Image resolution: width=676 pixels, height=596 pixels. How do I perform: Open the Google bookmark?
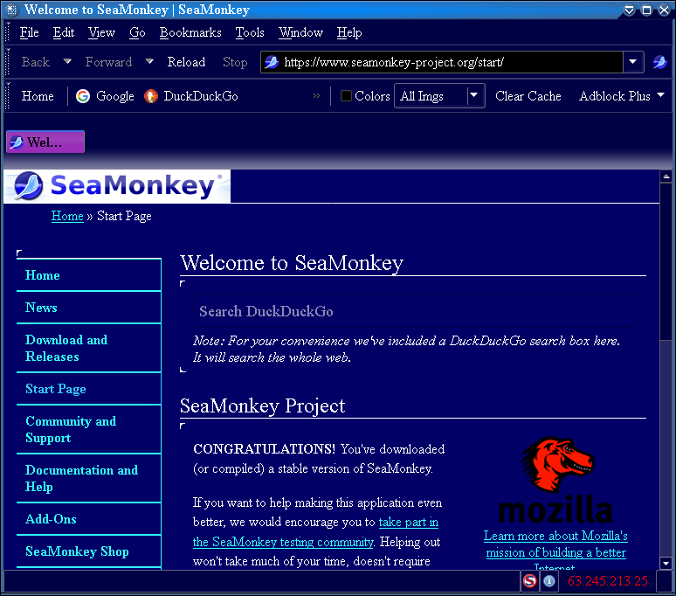(x=105, y=96)
